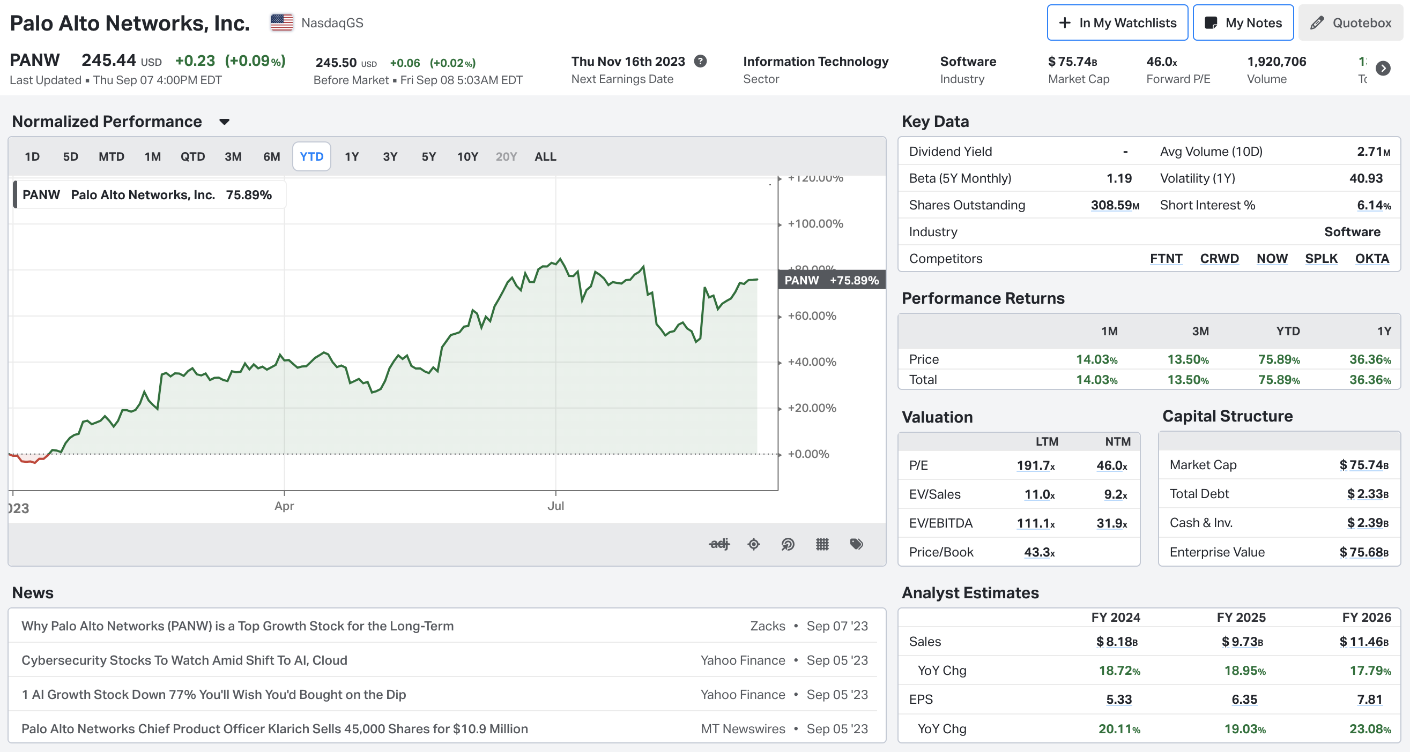Select the YTD chart range
The image size is (1410, 752).
(311, 156)
